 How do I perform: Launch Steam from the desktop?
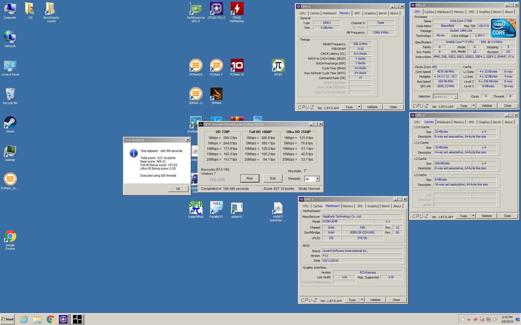[x=10, y=125]
